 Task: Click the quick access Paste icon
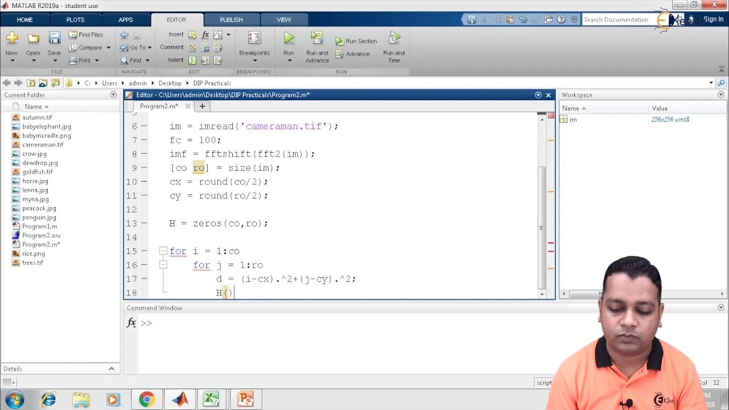510,19
